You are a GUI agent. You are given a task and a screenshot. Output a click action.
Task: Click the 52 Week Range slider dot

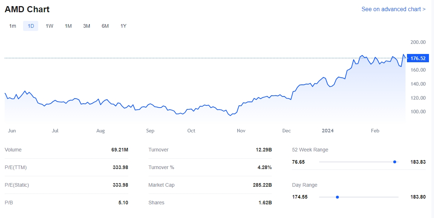tap(395, 162)
